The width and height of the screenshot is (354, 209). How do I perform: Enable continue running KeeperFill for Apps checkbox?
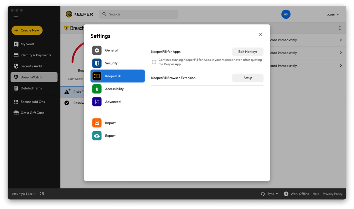click(154, 62)
